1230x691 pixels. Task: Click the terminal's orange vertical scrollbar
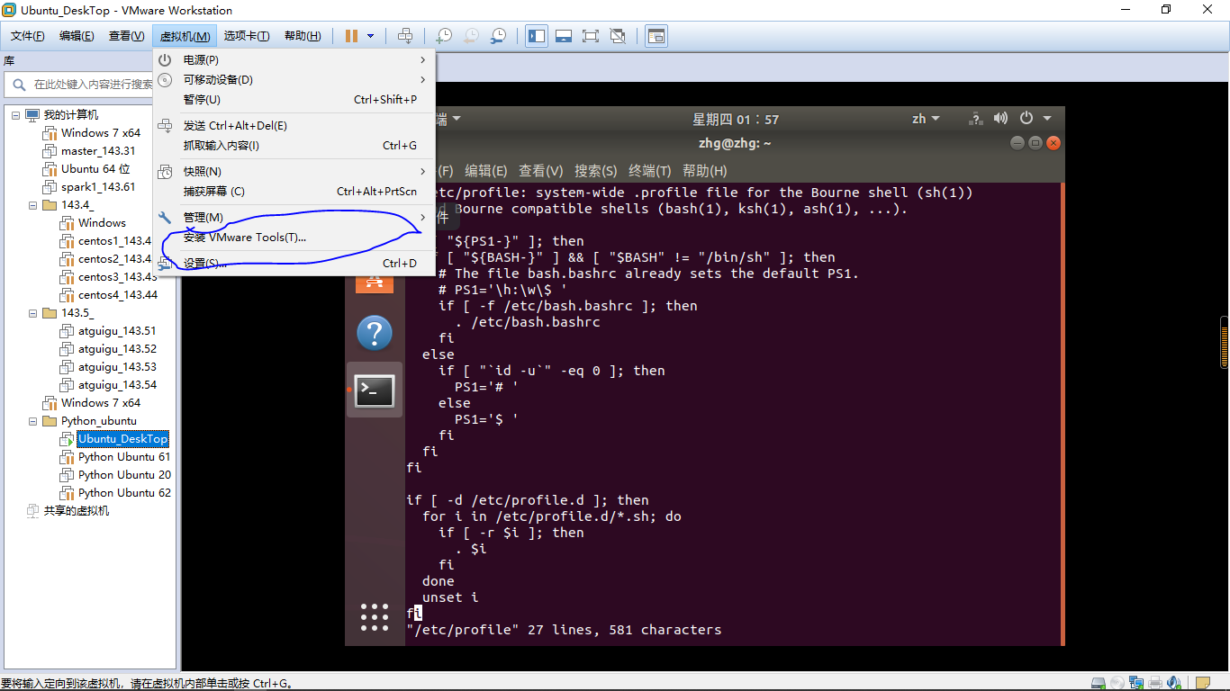(x=1063, y=413)
